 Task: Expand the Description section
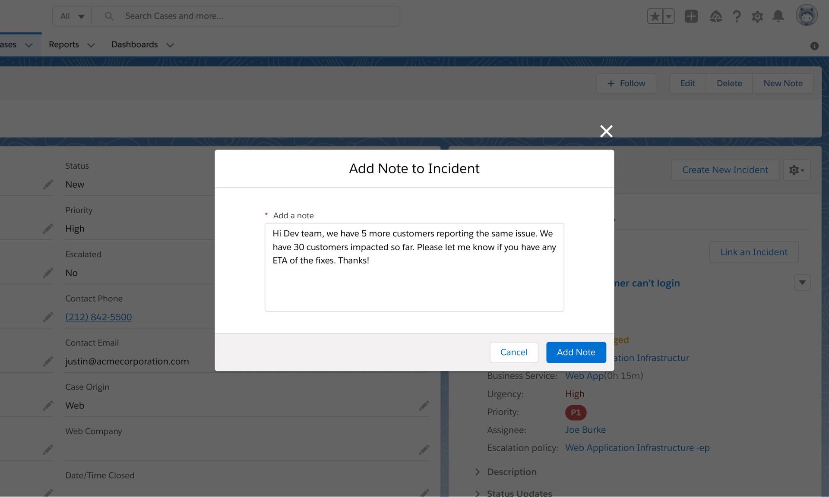click(478, 472)
